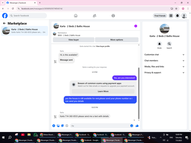Viewport: 191px width, 143px height.
Task: Open YouTube from the taskbar
Action: pyautogui.click(x=23, y=135)
